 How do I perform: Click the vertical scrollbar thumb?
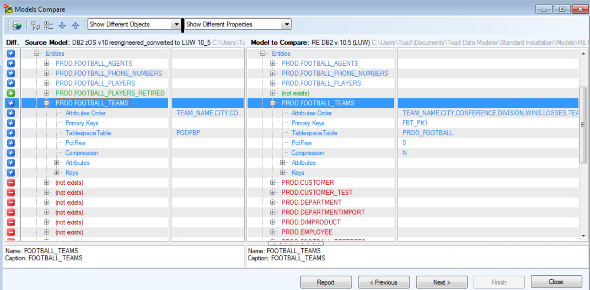(583, 125)
